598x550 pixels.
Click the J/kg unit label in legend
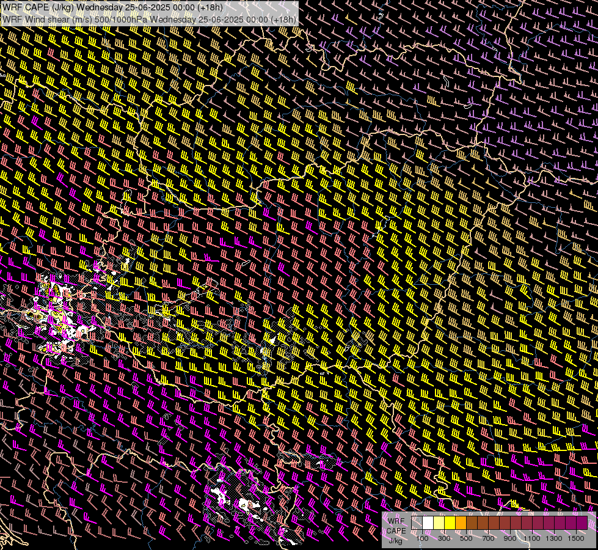pyautogui.click(x=395, y=540)
